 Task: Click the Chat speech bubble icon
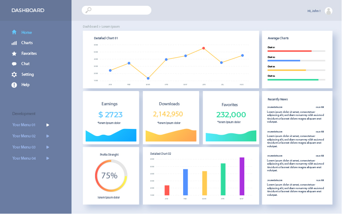(x=14, y=64)
